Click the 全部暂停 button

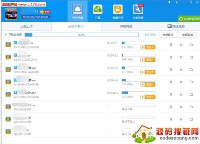[168, 35]
